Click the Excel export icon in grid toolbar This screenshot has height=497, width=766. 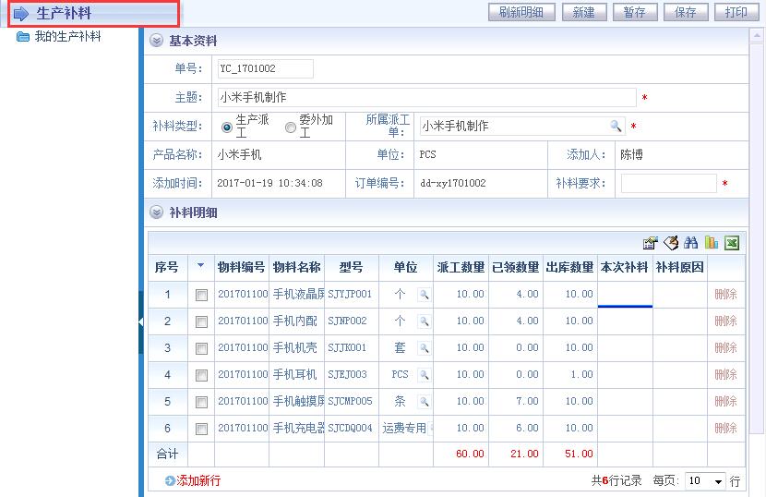coord(732,243)
